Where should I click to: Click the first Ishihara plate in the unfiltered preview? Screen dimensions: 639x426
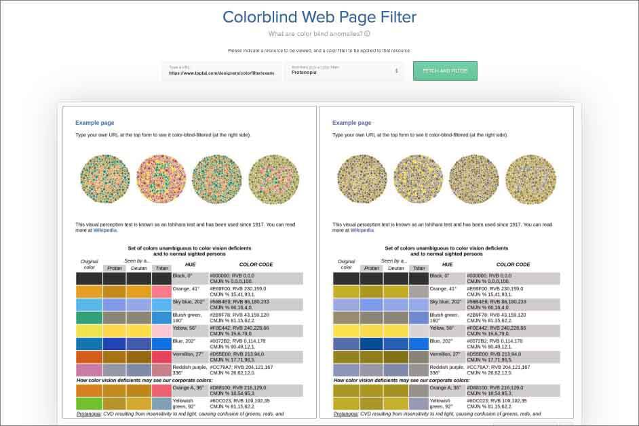[x=105, y=179]
